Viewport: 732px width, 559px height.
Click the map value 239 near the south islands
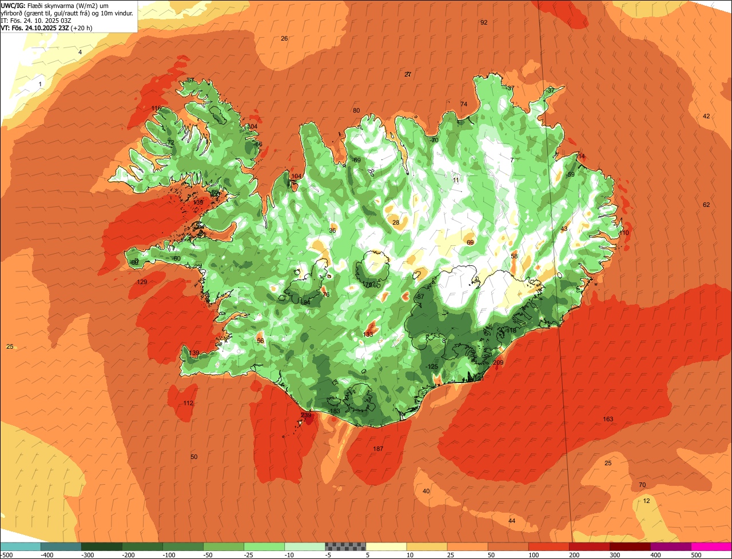307,415
